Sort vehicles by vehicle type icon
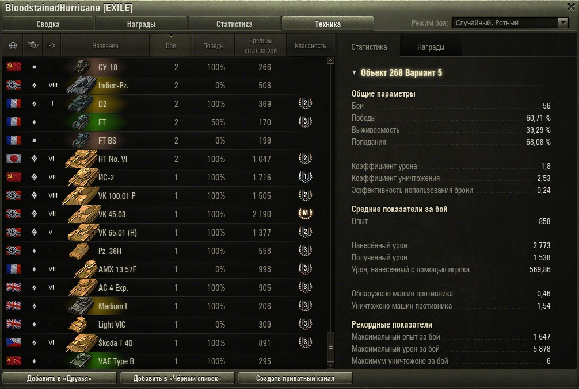 pos(33,46)
